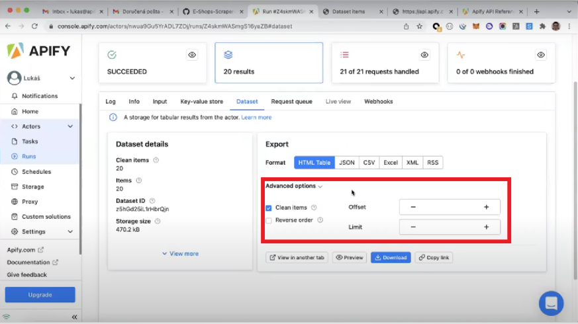This screenshot has height=324, width=578.
Task: Switch to the Info tab
Action: pos(134,102)
